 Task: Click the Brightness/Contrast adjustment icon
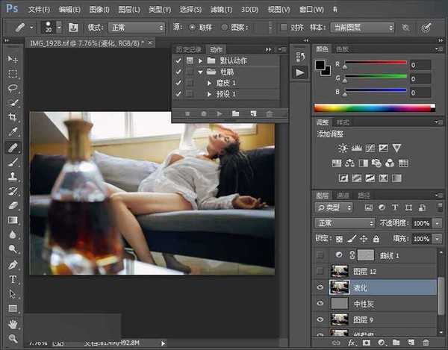pos(343,148)
